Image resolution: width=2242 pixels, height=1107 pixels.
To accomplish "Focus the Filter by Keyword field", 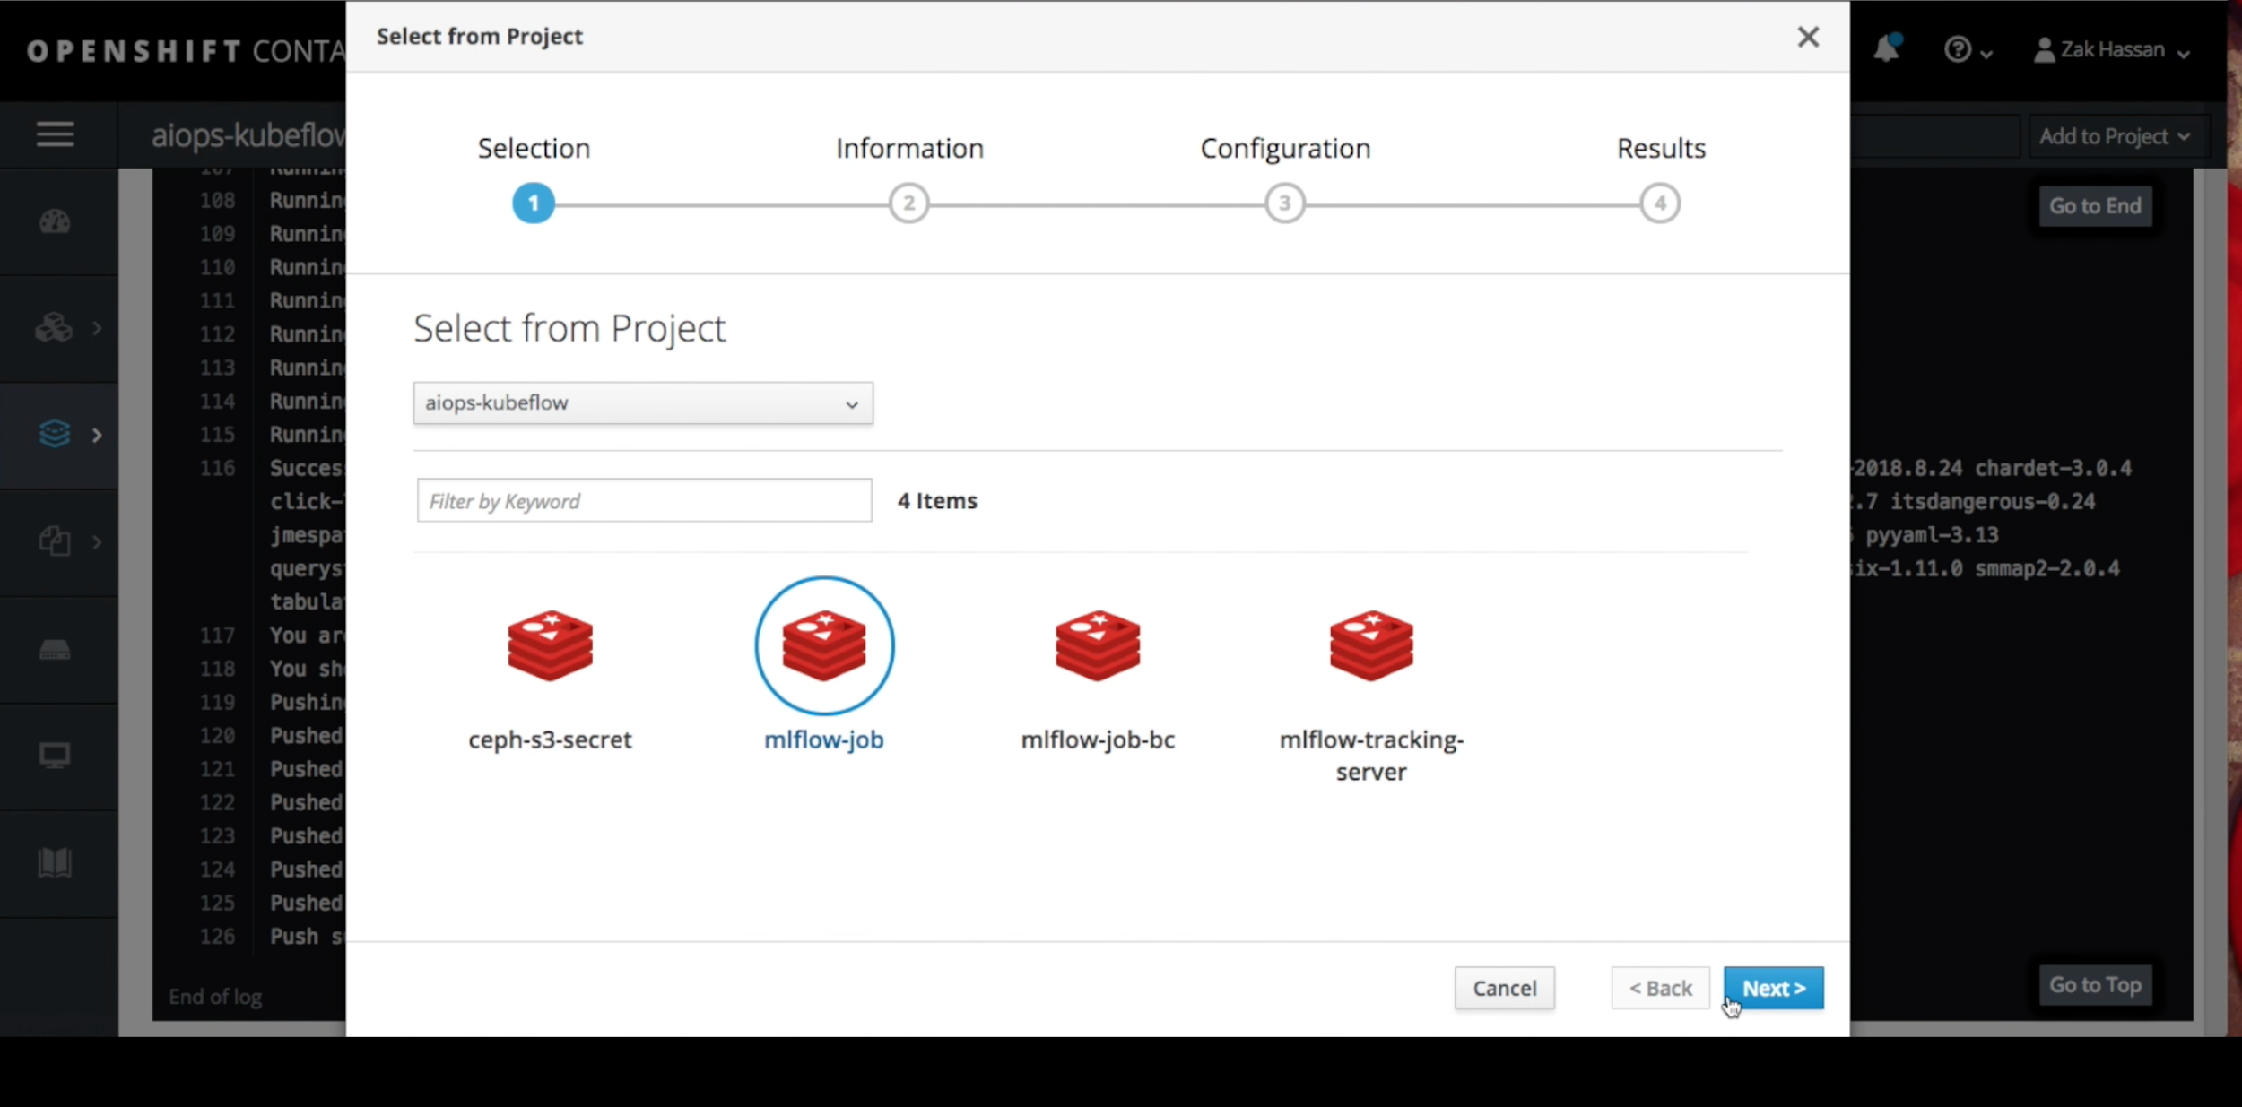I will pos(644,500).
